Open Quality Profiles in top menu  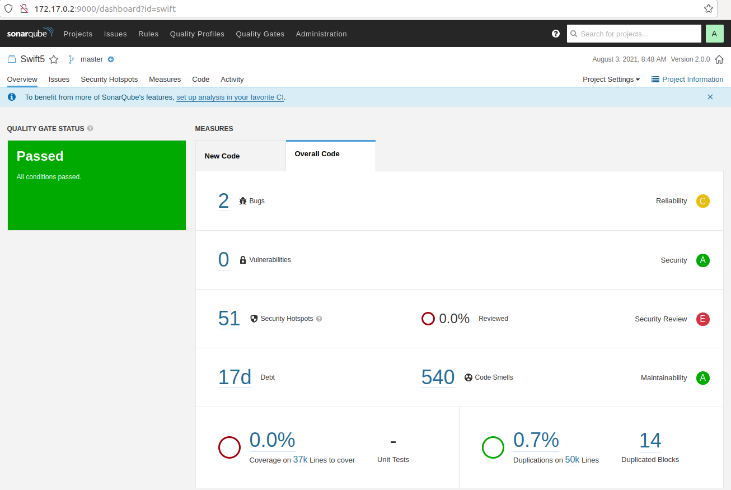point(197,34)
